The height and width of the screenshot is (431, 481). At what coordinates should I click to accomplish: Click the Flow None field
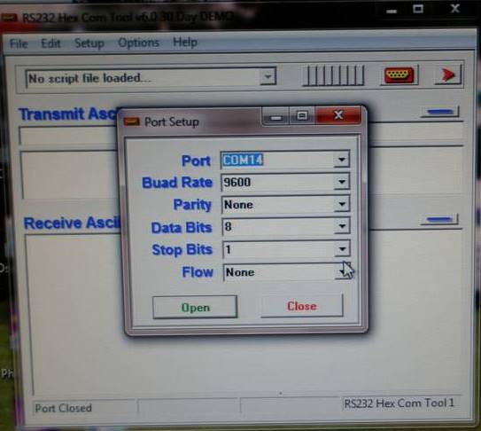[285, 272]
